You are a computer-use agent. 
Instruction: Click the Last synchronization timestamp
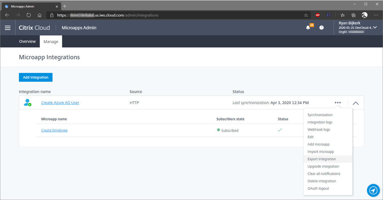[271, 103]
